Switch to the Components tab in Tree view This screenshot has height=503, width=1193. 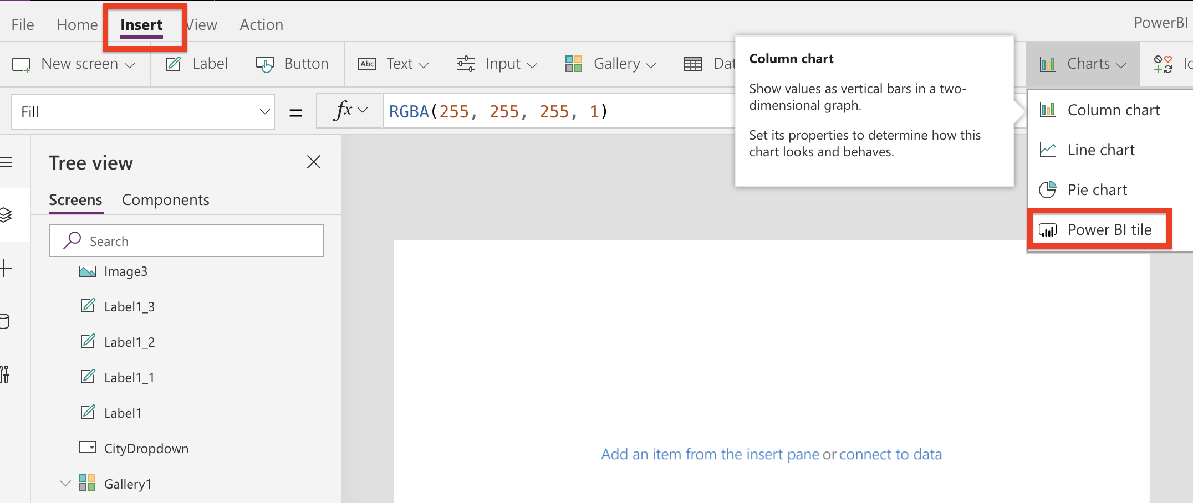165,199
